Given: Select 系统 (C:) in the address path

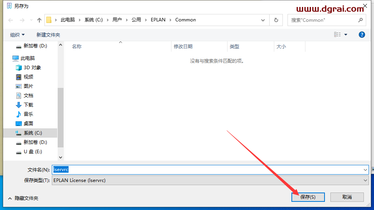Looking at the screenshot, I should pyautogui.click(x=93, y=20).
